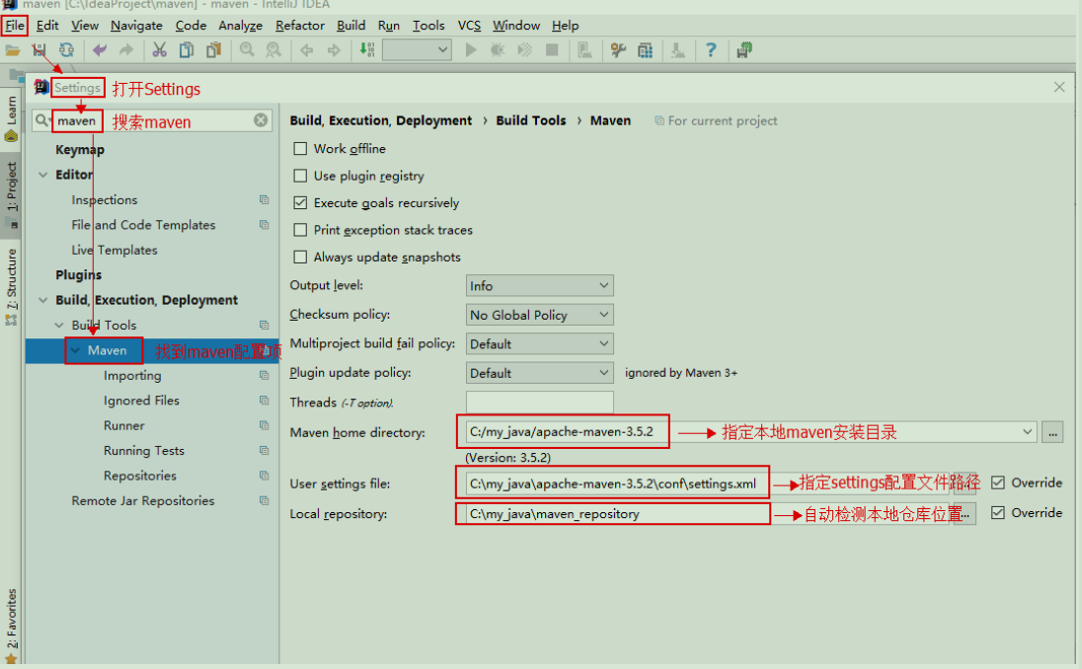Open the Edit menu
Screen dimensions: 1082x669
point(47,26)
